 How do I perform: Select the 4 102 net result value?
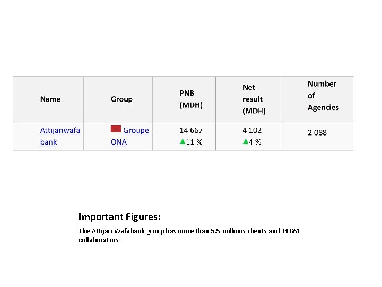click(x=252, y=130)
